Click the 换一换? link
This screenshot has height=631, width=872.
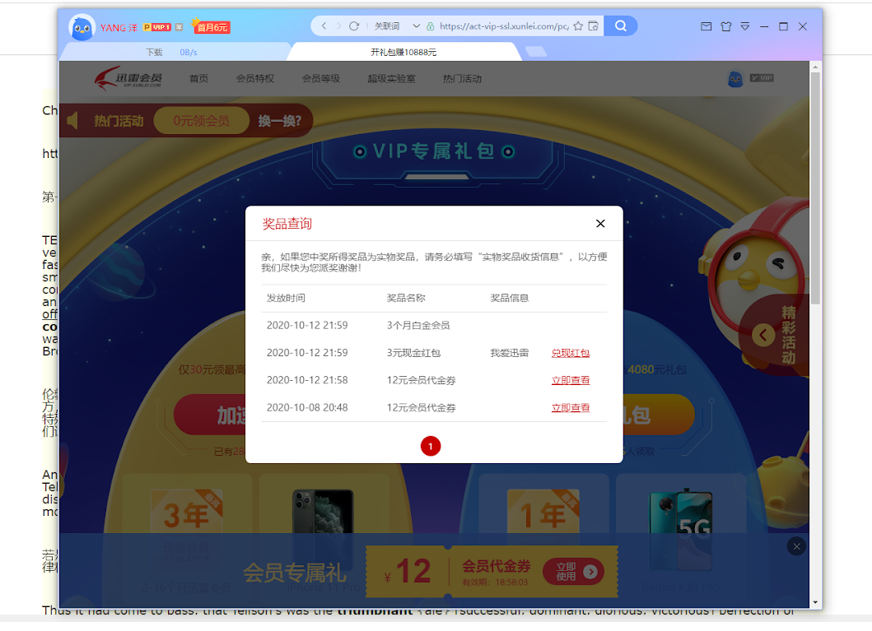point(279,121)
